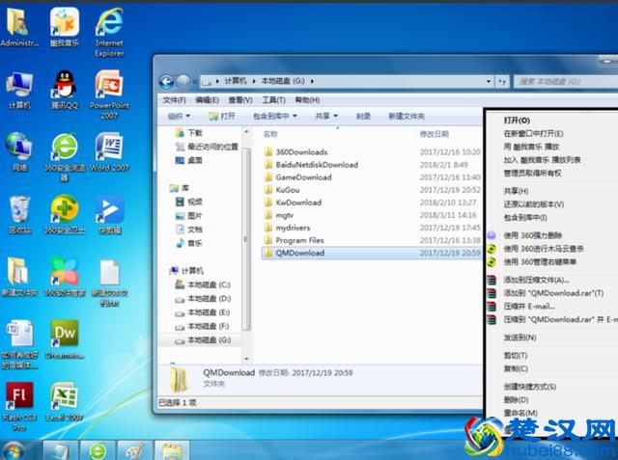618x460 pixels.
Task: Click the Windows Start button
Action: (15, 450)
